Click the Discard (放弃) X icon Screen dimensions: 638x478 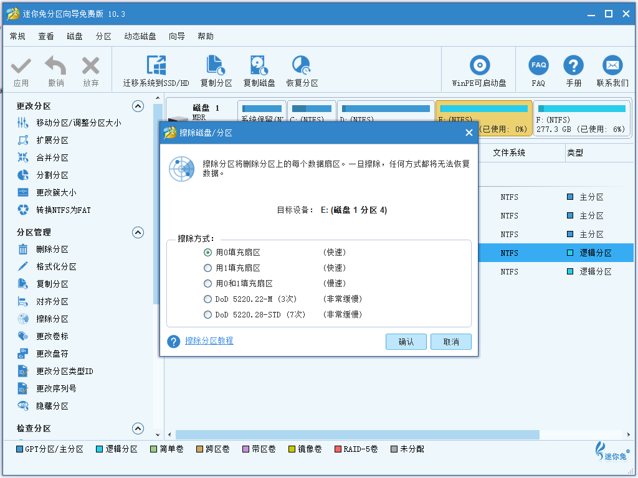[90, 66]
